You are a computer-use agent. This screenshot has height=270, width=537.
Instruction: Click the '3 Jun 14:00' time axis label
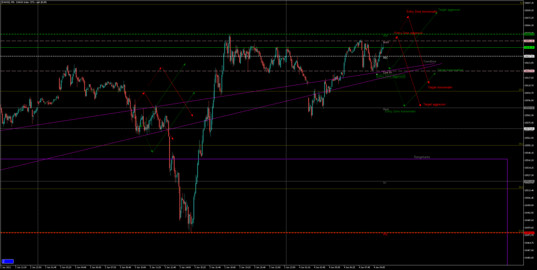186,266
